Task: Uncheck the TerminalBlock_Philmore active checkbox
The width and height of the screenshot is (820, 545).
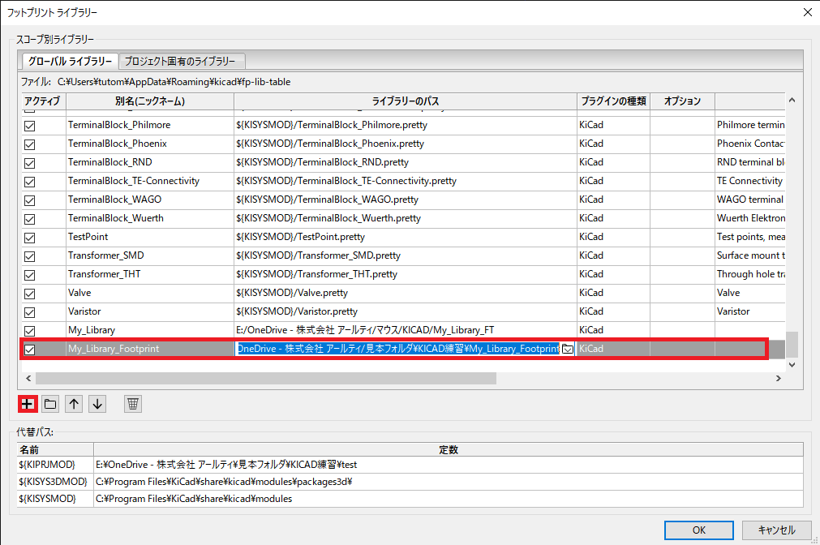Action: pos(30,126)
